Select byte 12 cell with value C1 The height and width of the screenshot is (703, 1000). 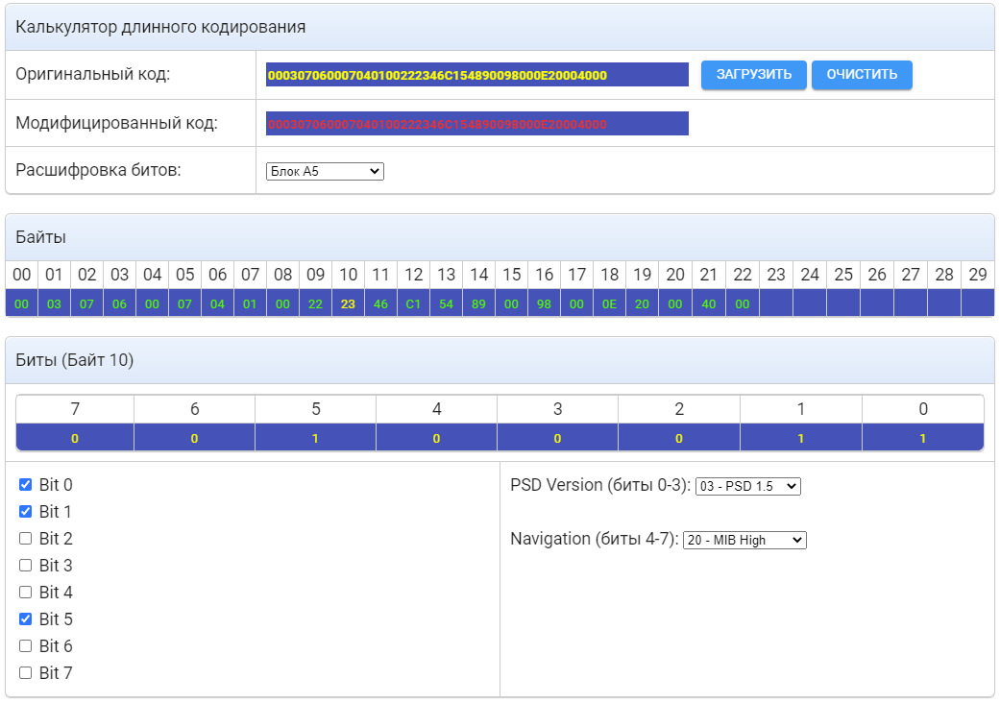(413, 303)
